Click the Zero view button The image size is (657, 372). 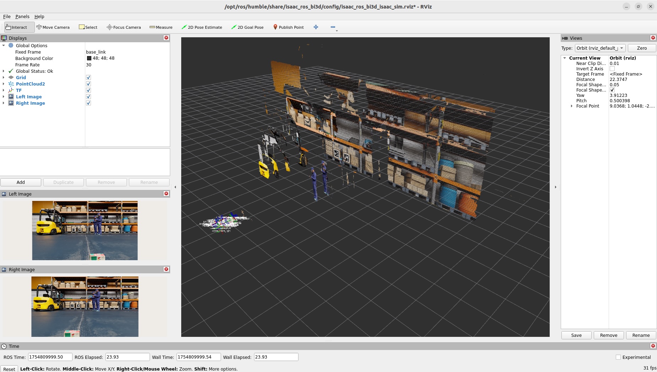(x=642, y=48)
